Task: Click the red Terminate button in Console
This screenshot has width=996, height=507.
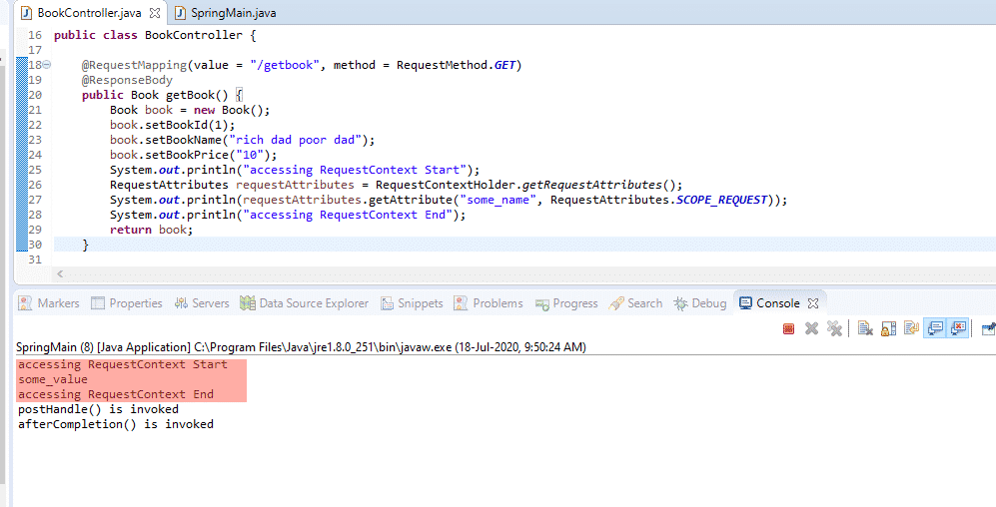Action: (x=788, y=328)
